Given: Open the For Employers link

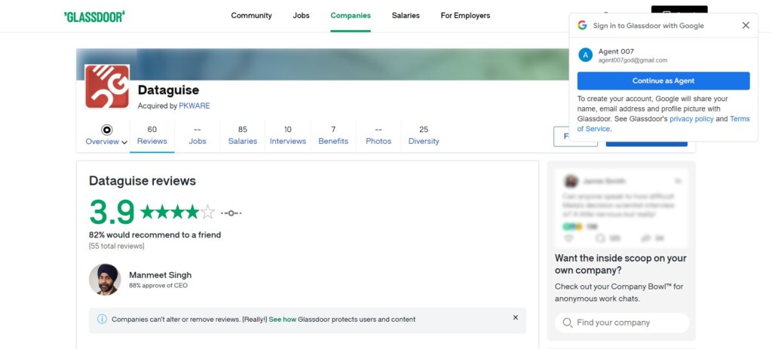Looking at the screenshot, I should [x=465, y=15].
